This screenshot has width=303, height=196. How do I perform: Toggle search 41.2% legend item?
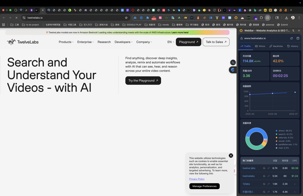(x=284, y=134)
